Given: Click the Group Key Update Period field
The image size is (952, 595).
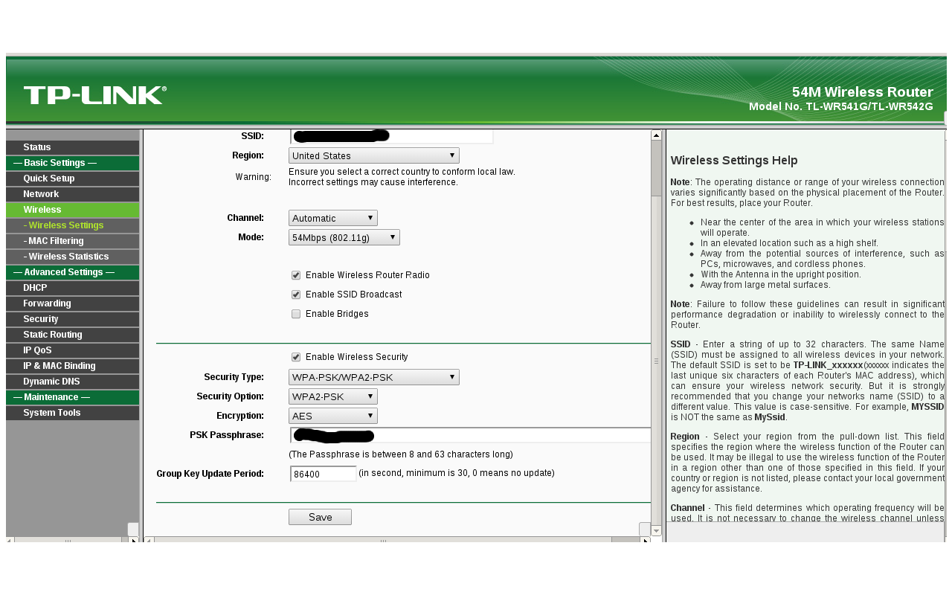Looking at the screenshot, I should 324,474.
